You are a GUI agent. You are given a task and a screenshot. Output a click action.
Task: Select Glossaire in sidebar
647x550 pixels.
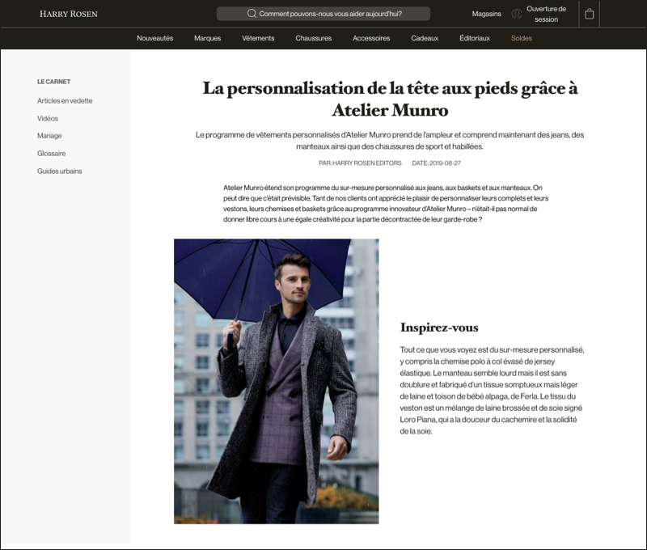coord(51,154)
